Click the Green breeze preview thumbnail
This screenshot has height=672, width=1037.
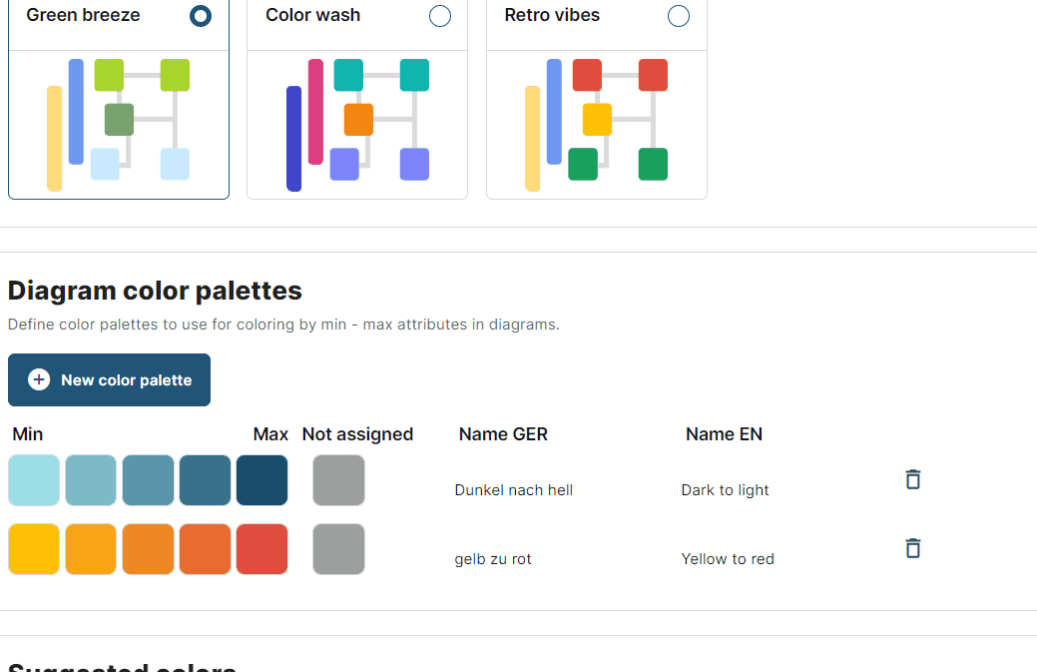[118, 122]
